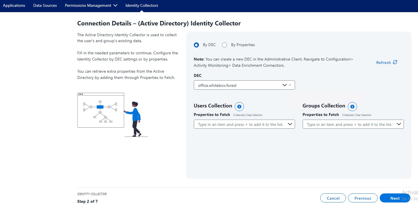This screenshot has width=418, height=207.
Task: Go to the Applications menu item
Action: click(14, 5)
